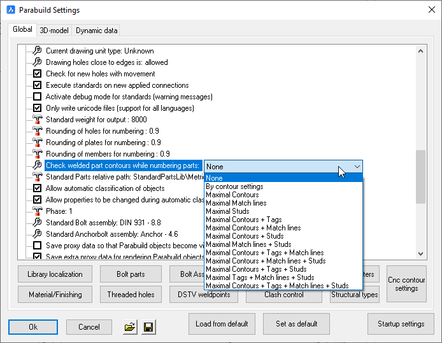The image size is (442, 343).
Task: Click the open folder icon to load settings
Action: pos(130,326)
